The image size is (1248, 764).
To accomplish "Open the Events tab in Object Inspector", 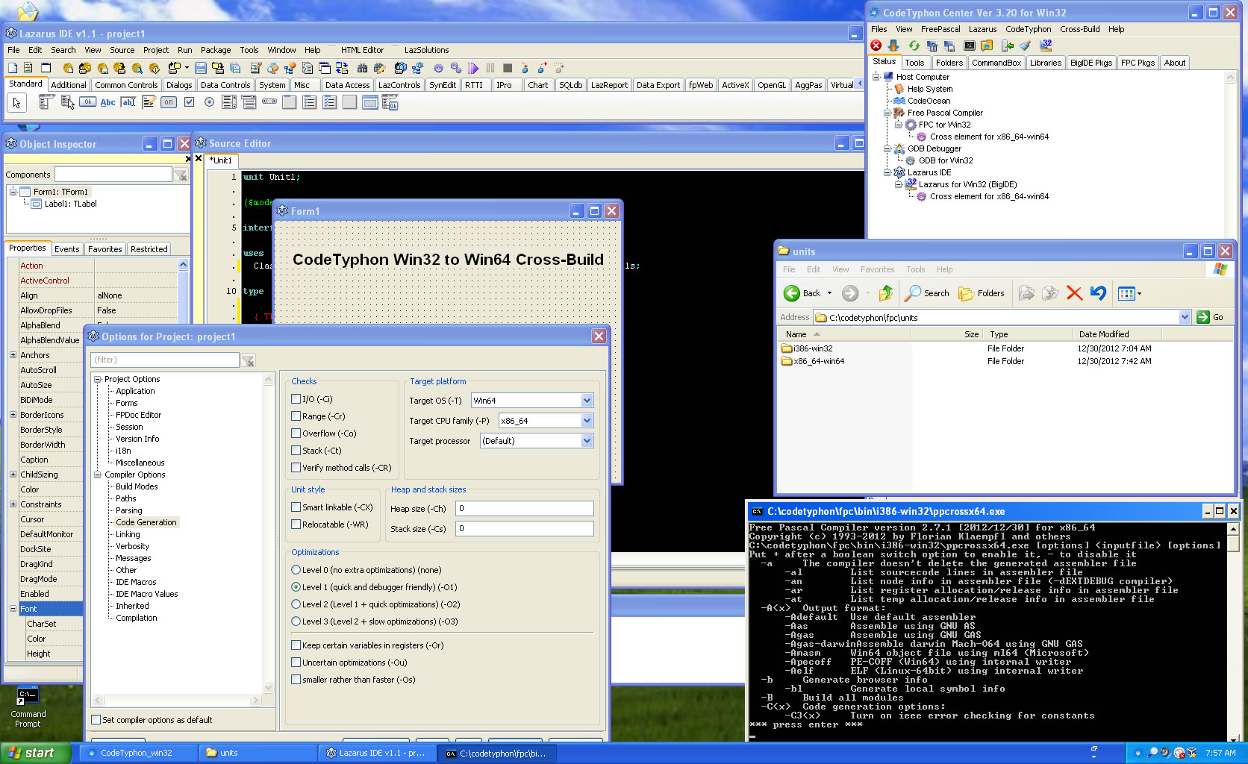I will point(66,249).
